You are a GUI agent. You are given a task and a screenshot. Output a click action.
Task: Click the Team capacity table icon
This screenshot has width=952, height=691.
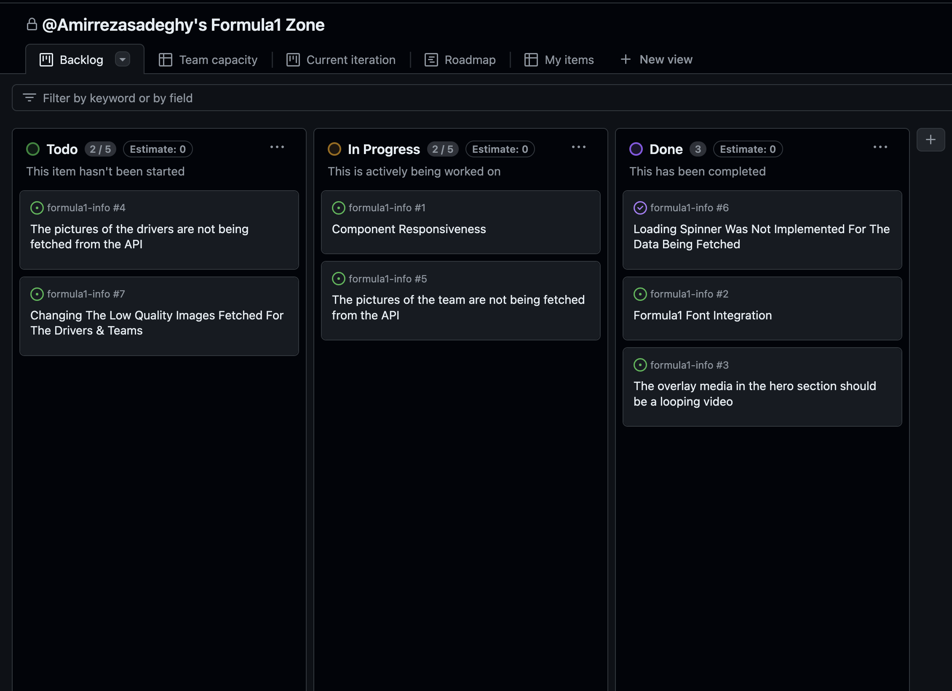[x=165, y=60]
